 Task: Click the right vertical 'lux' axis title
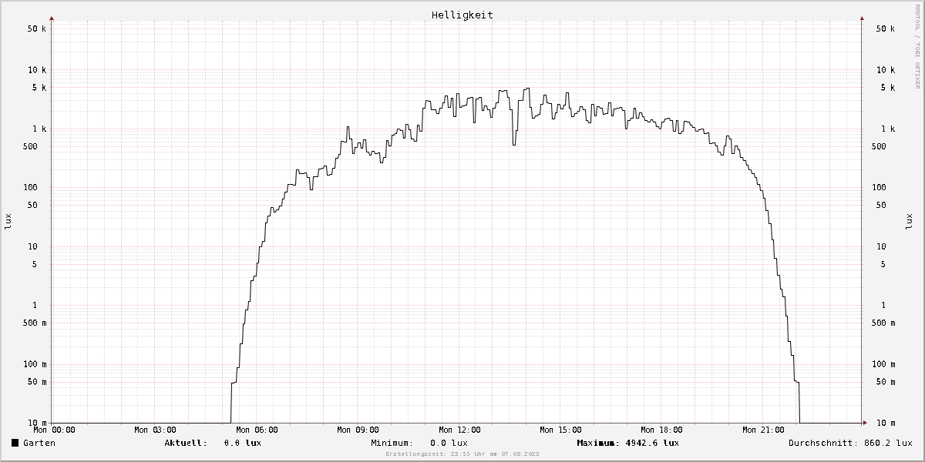click(x=909, y=222)
